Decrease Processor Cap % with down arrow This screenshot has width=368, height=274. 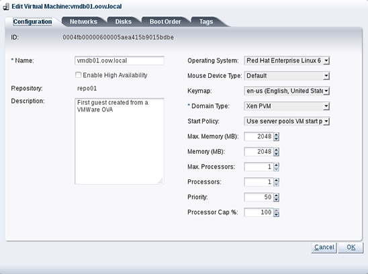pos(276,215)
